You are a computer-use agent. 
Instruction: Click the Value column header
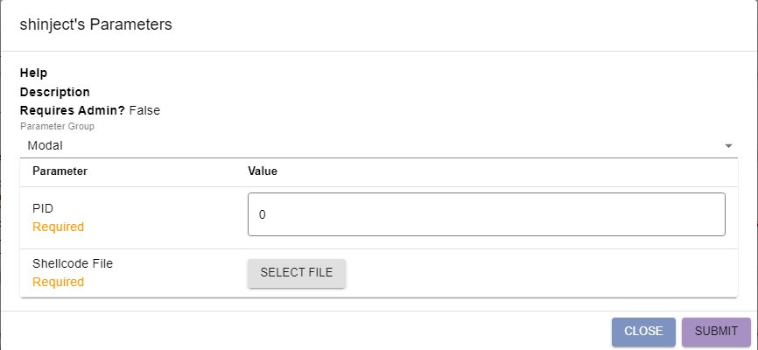click(x=263, y=171)
